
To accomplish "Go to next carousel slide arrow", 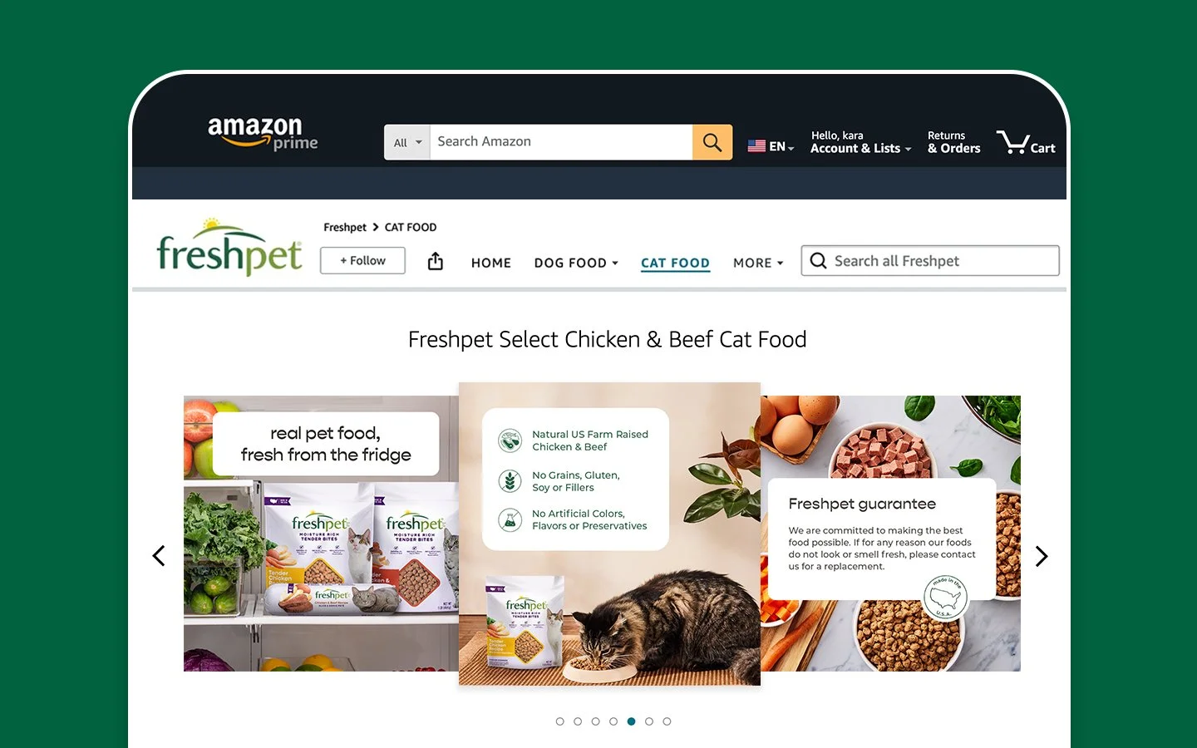I will pos(1042,556).
